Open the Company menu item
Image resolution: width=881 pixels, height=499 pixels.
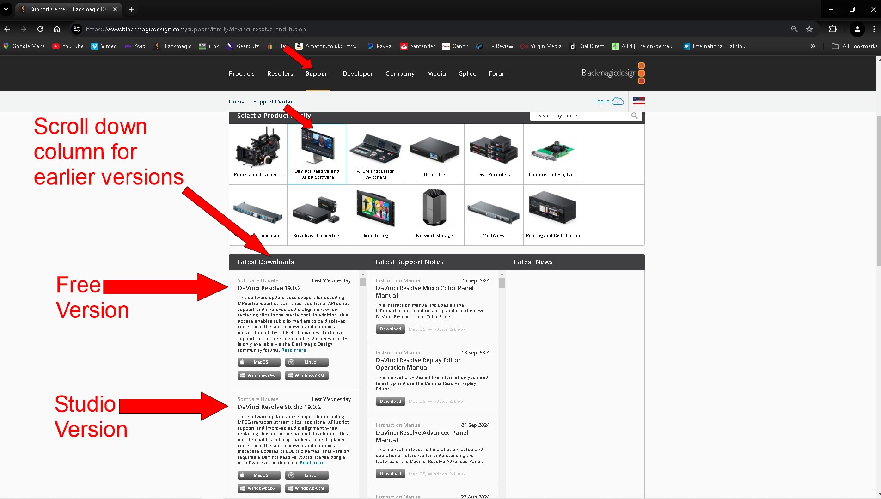[x=400, y=73]
